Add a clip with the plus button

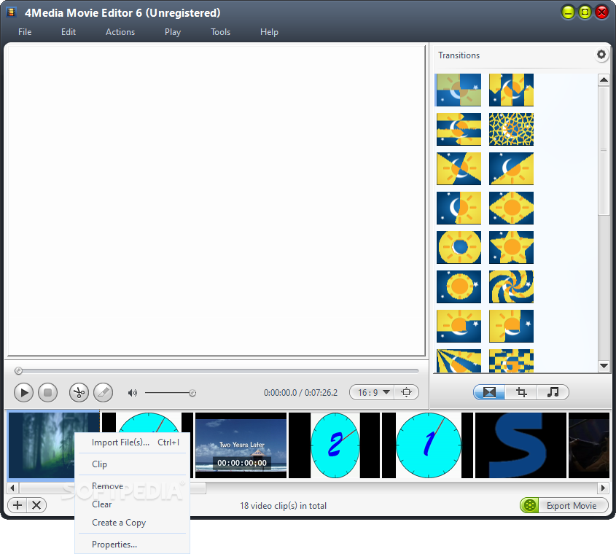point(17,505)
